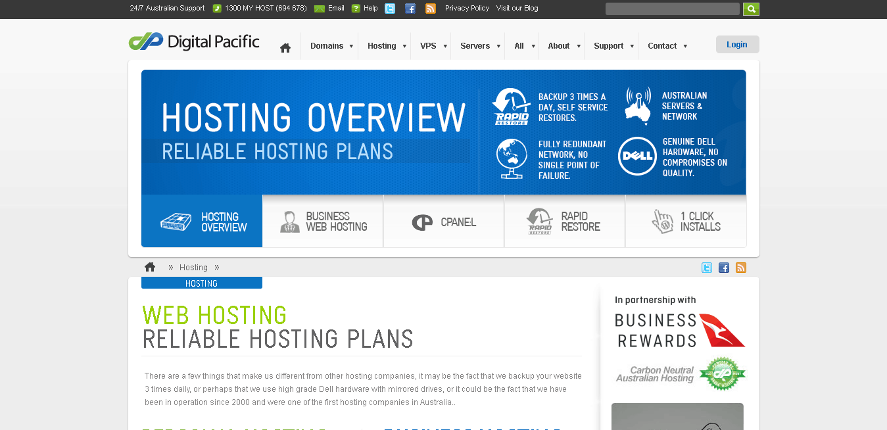Click the blue HOSTING section tab
This screenshot has height=430, width=887.
pos(202,283)
